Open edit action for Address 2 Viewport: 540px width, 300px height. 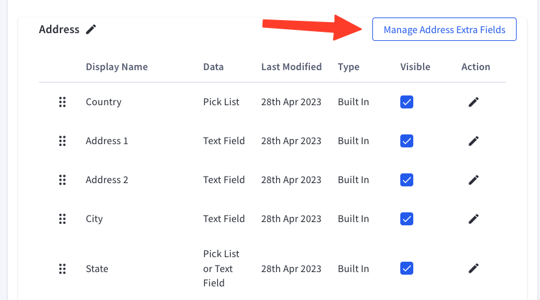pyautogui.click(x=474, y=180)
